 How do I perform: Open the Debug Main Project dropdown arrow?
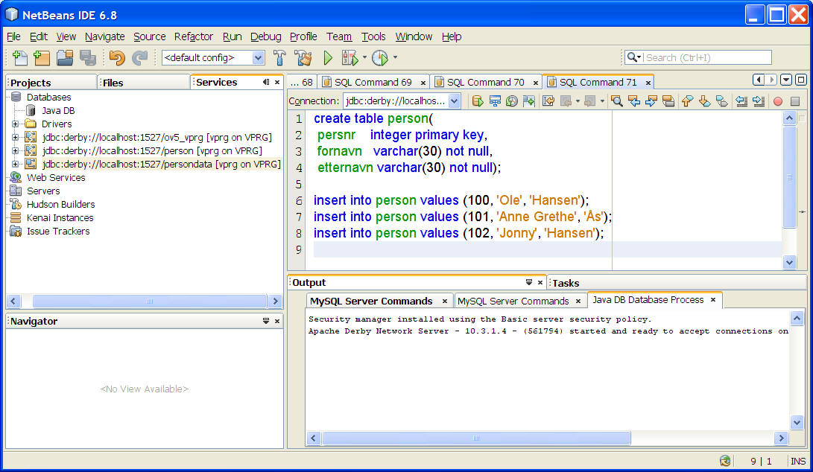364,57
